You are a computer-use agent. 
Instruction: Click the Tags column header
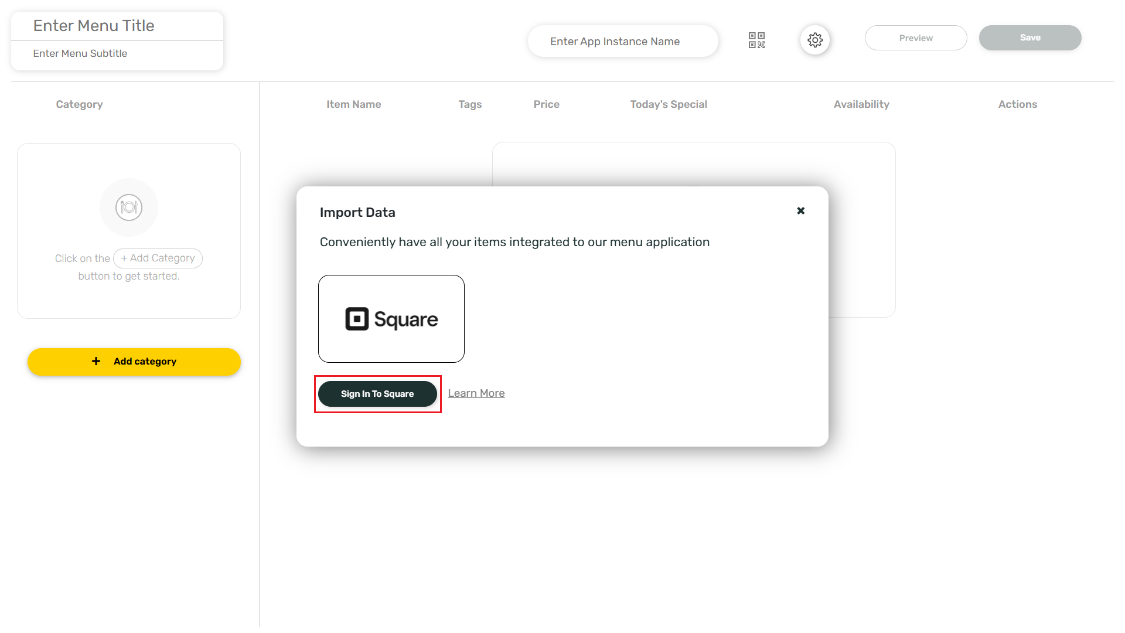(469, 104)
